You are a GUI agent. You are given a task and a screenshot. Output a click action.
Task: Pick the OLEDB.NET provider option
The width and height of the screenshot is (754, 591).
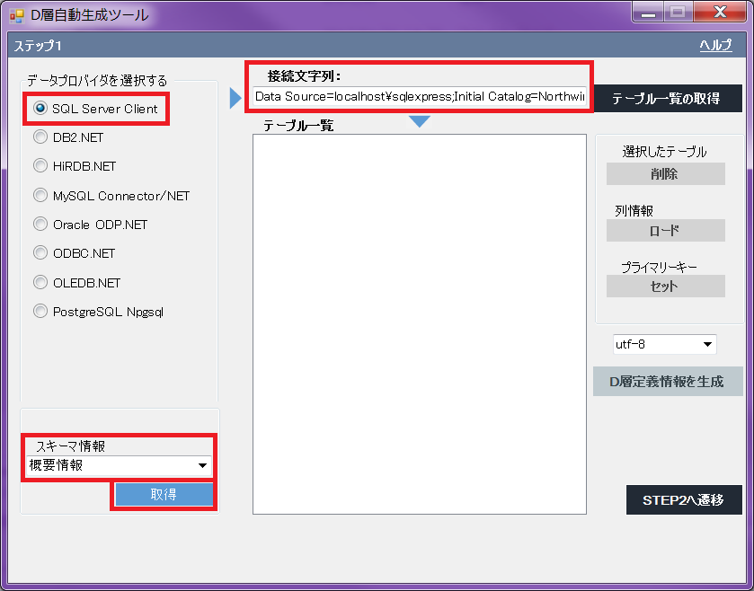(x=40, y=282)
